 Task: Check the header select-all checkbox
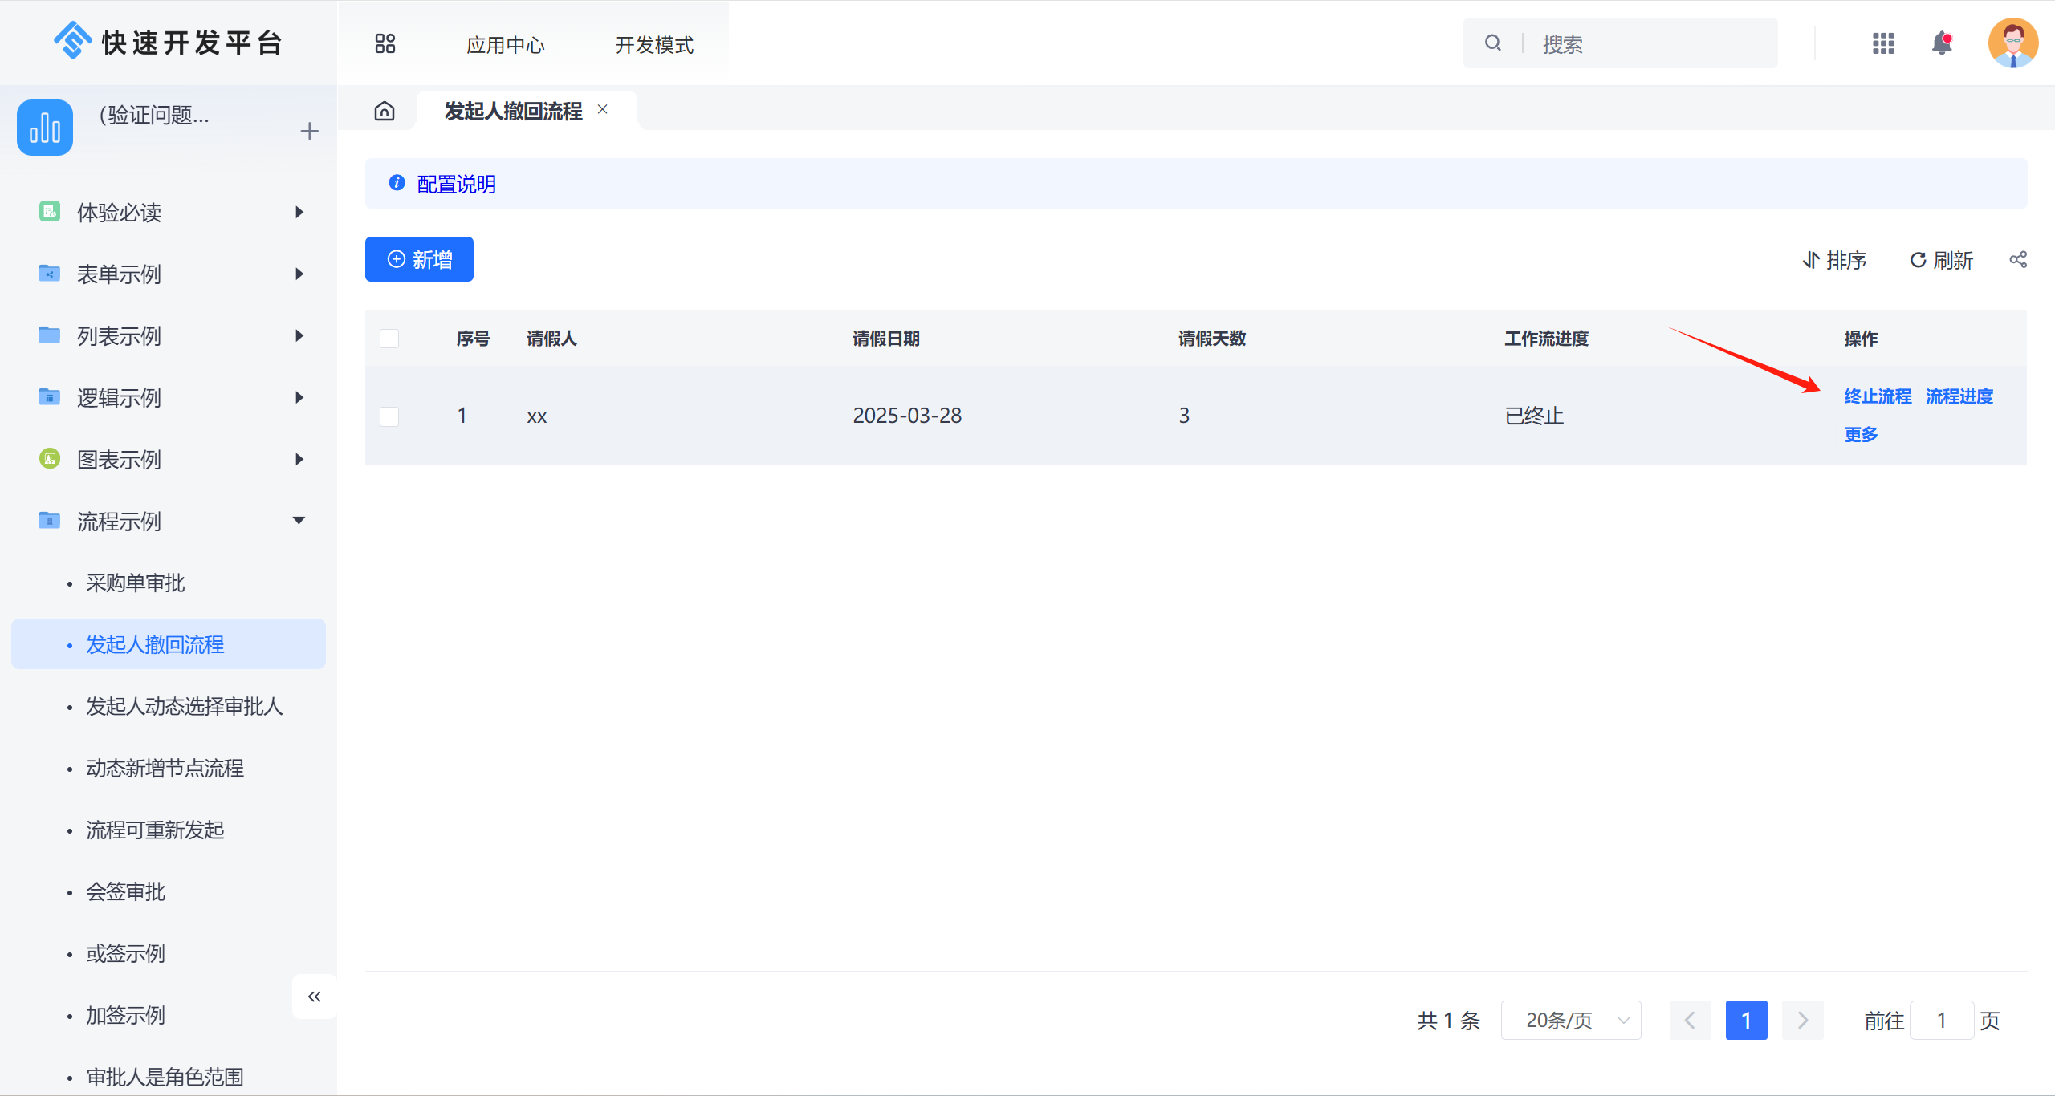(x=389, y=339)
